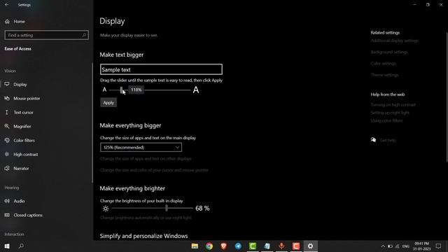This screenshot has width=448, height=252.
Task: Open Change brightness automatically or night light
Action: pyautogui.click(x=146, y=218)
